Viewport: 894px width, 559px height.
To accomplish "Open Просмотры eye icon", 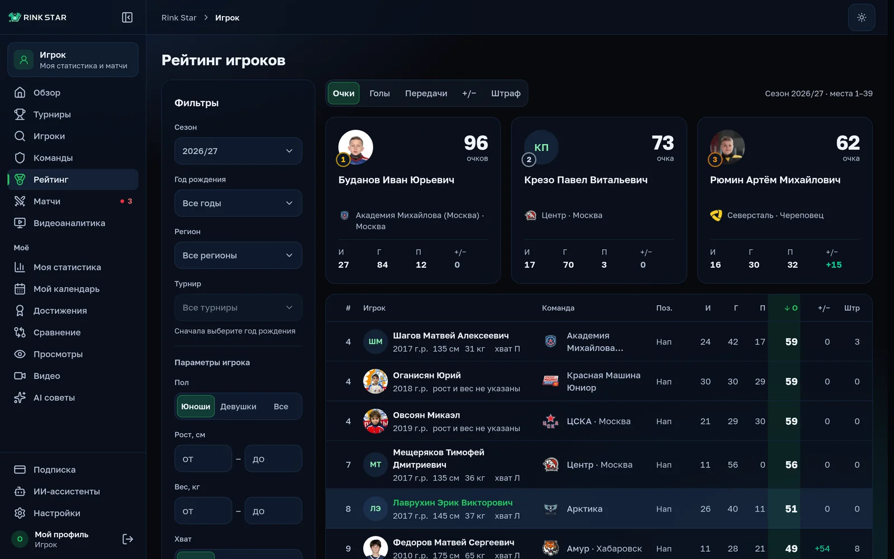I will pos(20,354).
